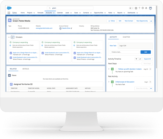The width and height of the screenshot is (163, 139).
Task: Click the New Contact button
Action: tap(129, 21)
